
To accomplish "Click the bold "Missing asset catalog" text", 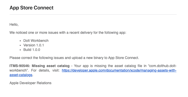I will 51,66.
